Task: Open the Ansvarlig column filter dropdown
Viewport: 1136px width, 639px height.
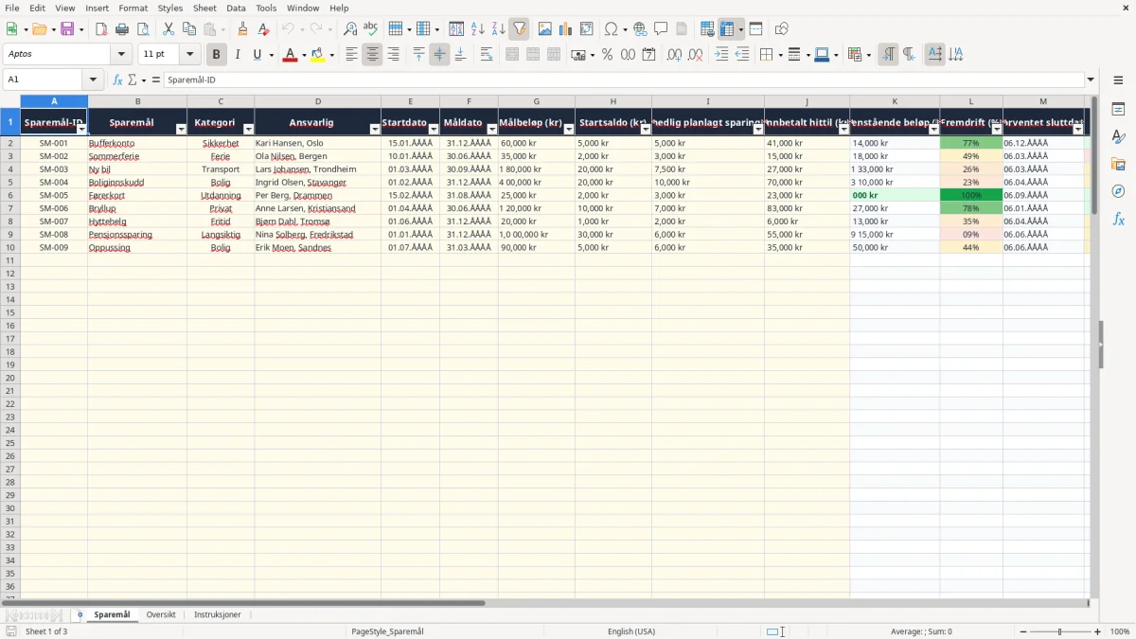Action: pos(375,129)
